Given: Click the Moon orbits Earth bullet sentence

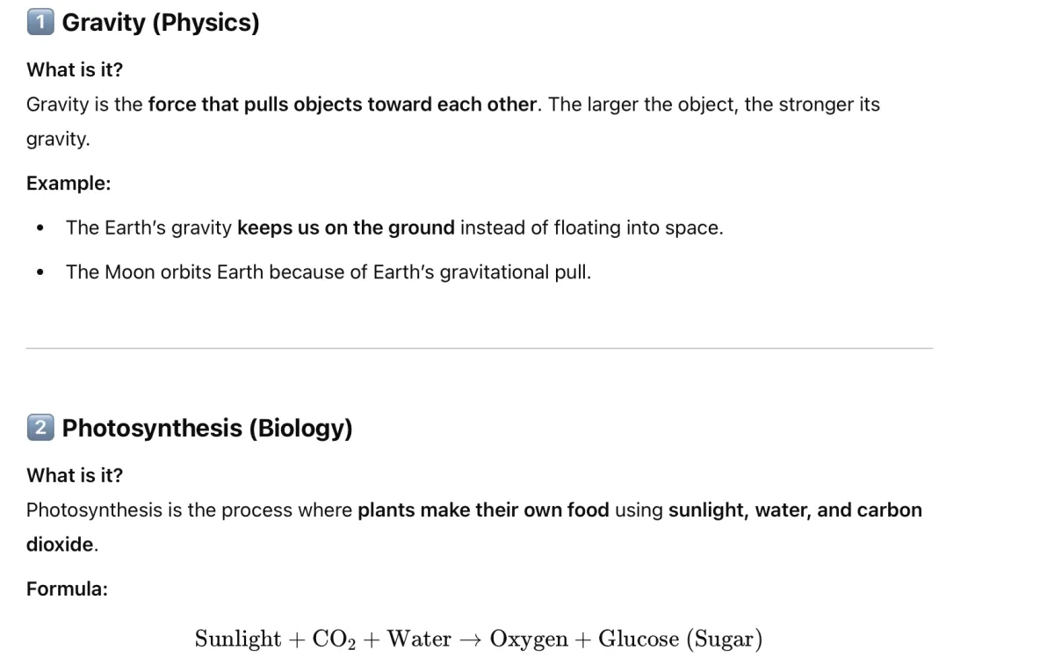Looking at the screenshot, I should pyautogui.click(x=328, y=272).
